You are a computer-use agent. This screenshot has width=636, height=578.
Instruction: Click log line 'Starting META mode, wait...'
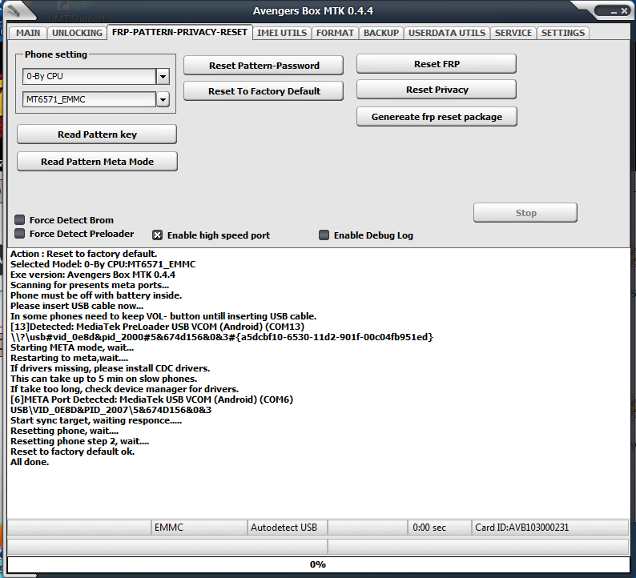[72, 347]
